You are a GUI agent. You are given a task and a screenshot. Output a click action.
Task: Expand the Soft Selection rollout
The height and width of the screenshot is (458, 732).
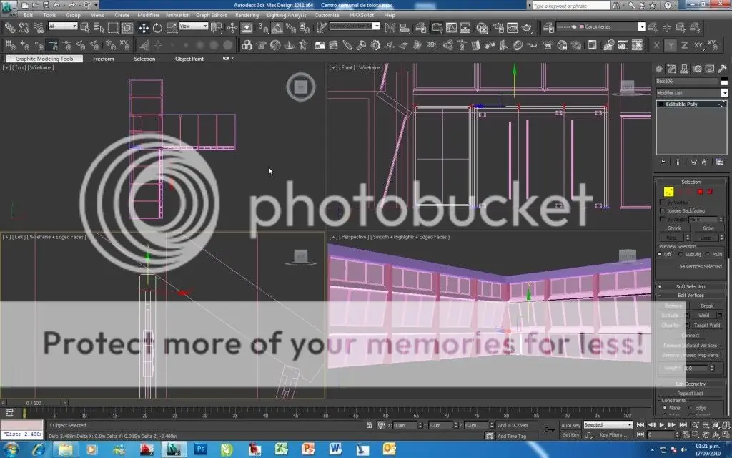click(x=691, y=286)
